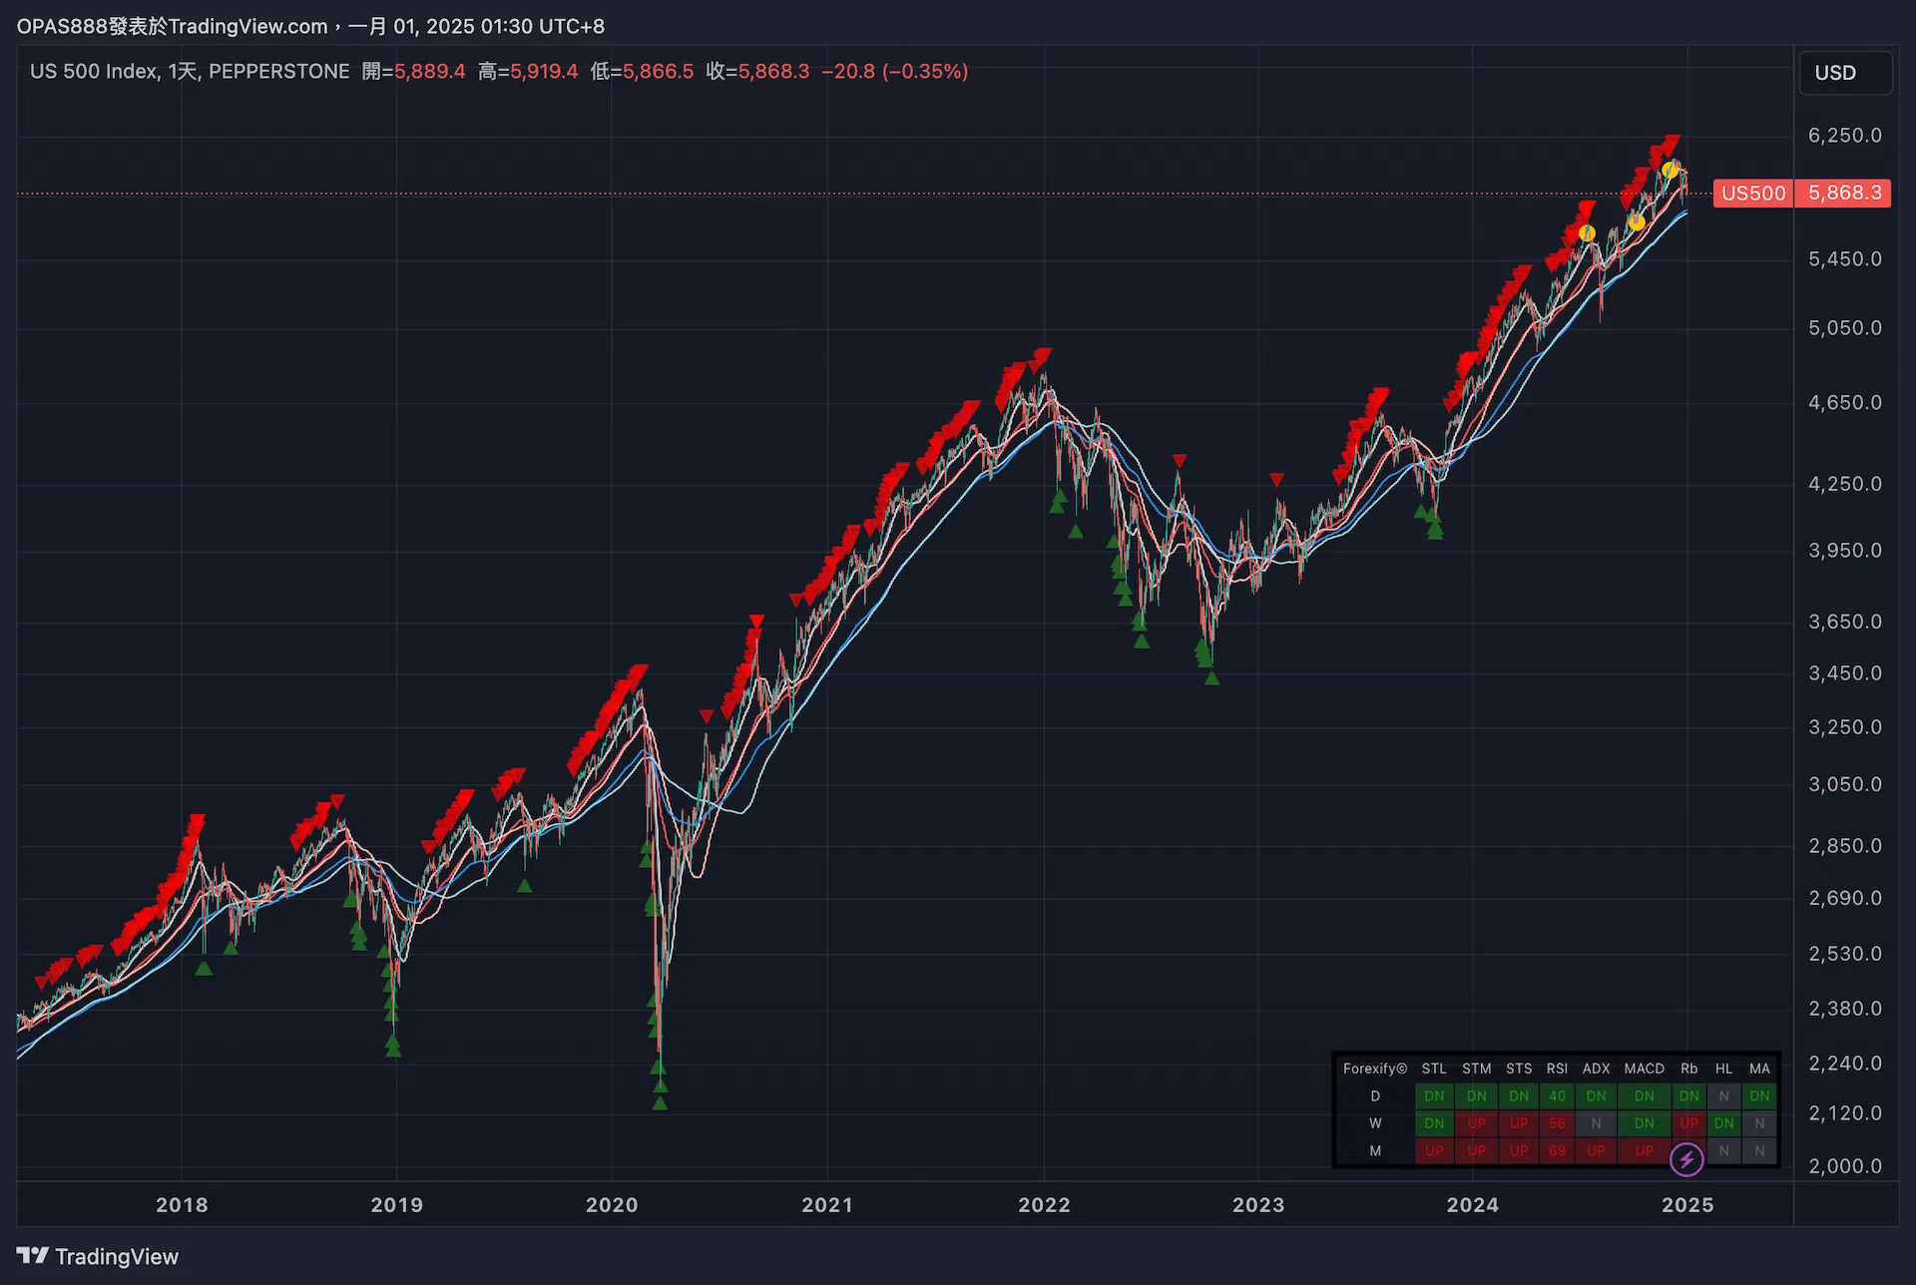Click the 2,690.0 price scale label

[1845, 897]
